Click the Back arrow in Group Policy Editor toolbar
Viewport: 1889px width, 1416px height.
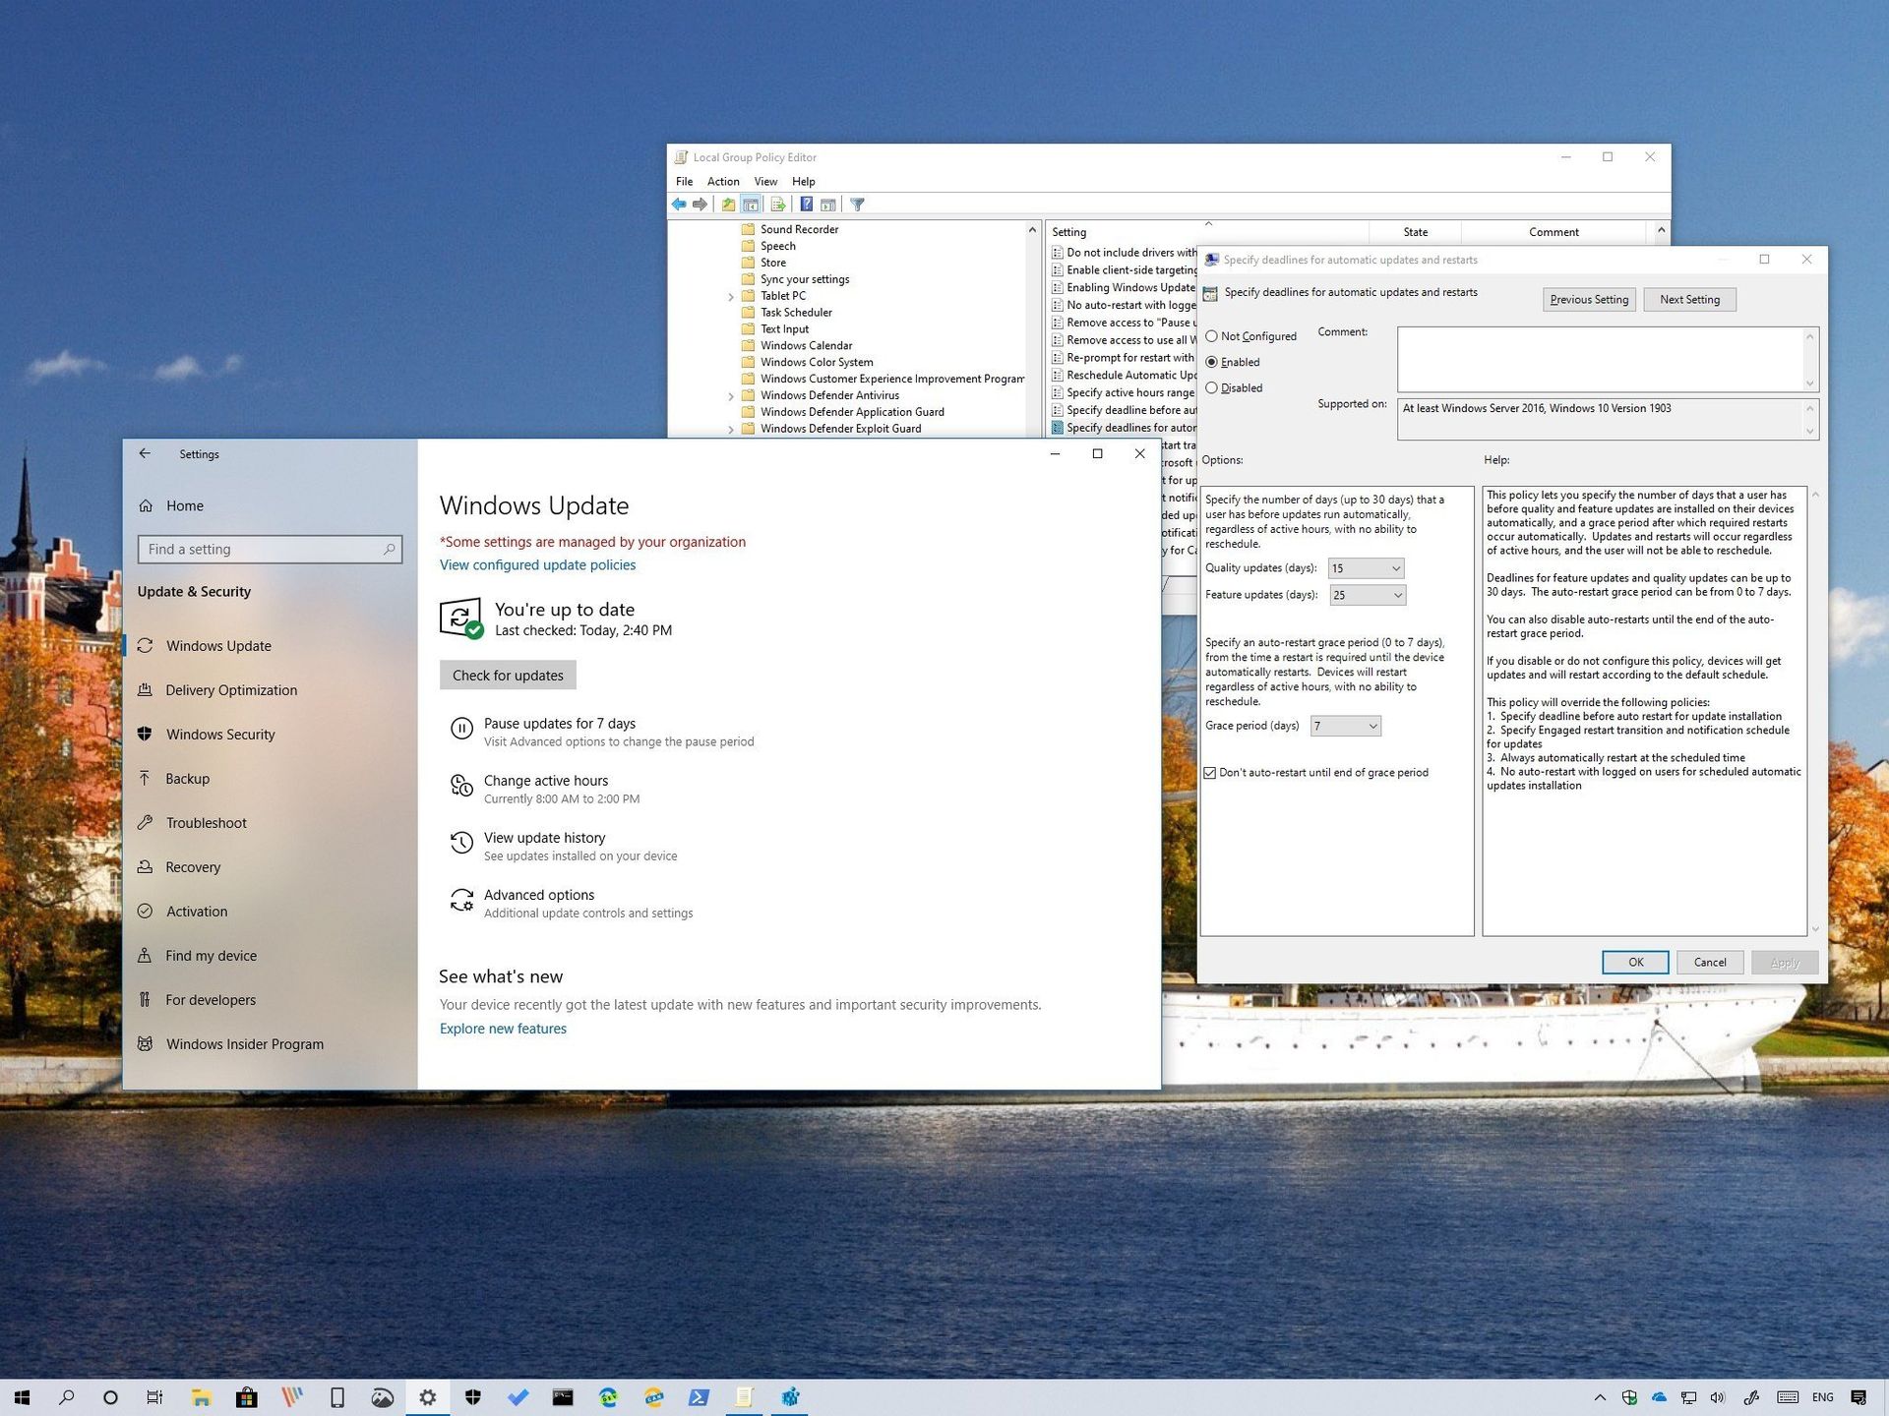(679, 204)
